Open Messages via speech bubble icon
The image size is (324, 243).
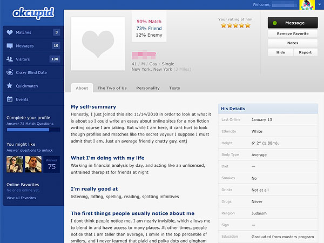point(10,46)
